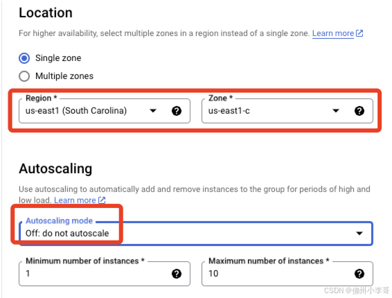The height and width of the screenshot is (298, 392).
Task: Click the Single zone label text
Action: pos(58,58)
